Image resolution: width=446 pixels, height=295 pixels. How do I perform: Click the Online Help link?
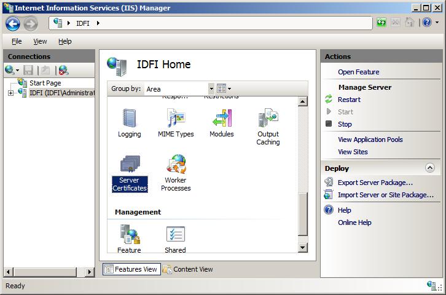point(354,222)
